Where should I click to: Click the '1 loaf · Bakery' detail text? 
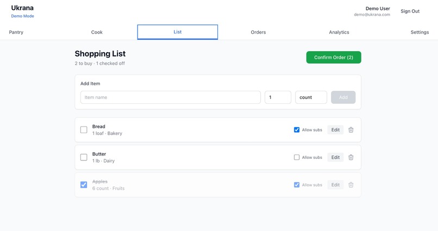107,133
